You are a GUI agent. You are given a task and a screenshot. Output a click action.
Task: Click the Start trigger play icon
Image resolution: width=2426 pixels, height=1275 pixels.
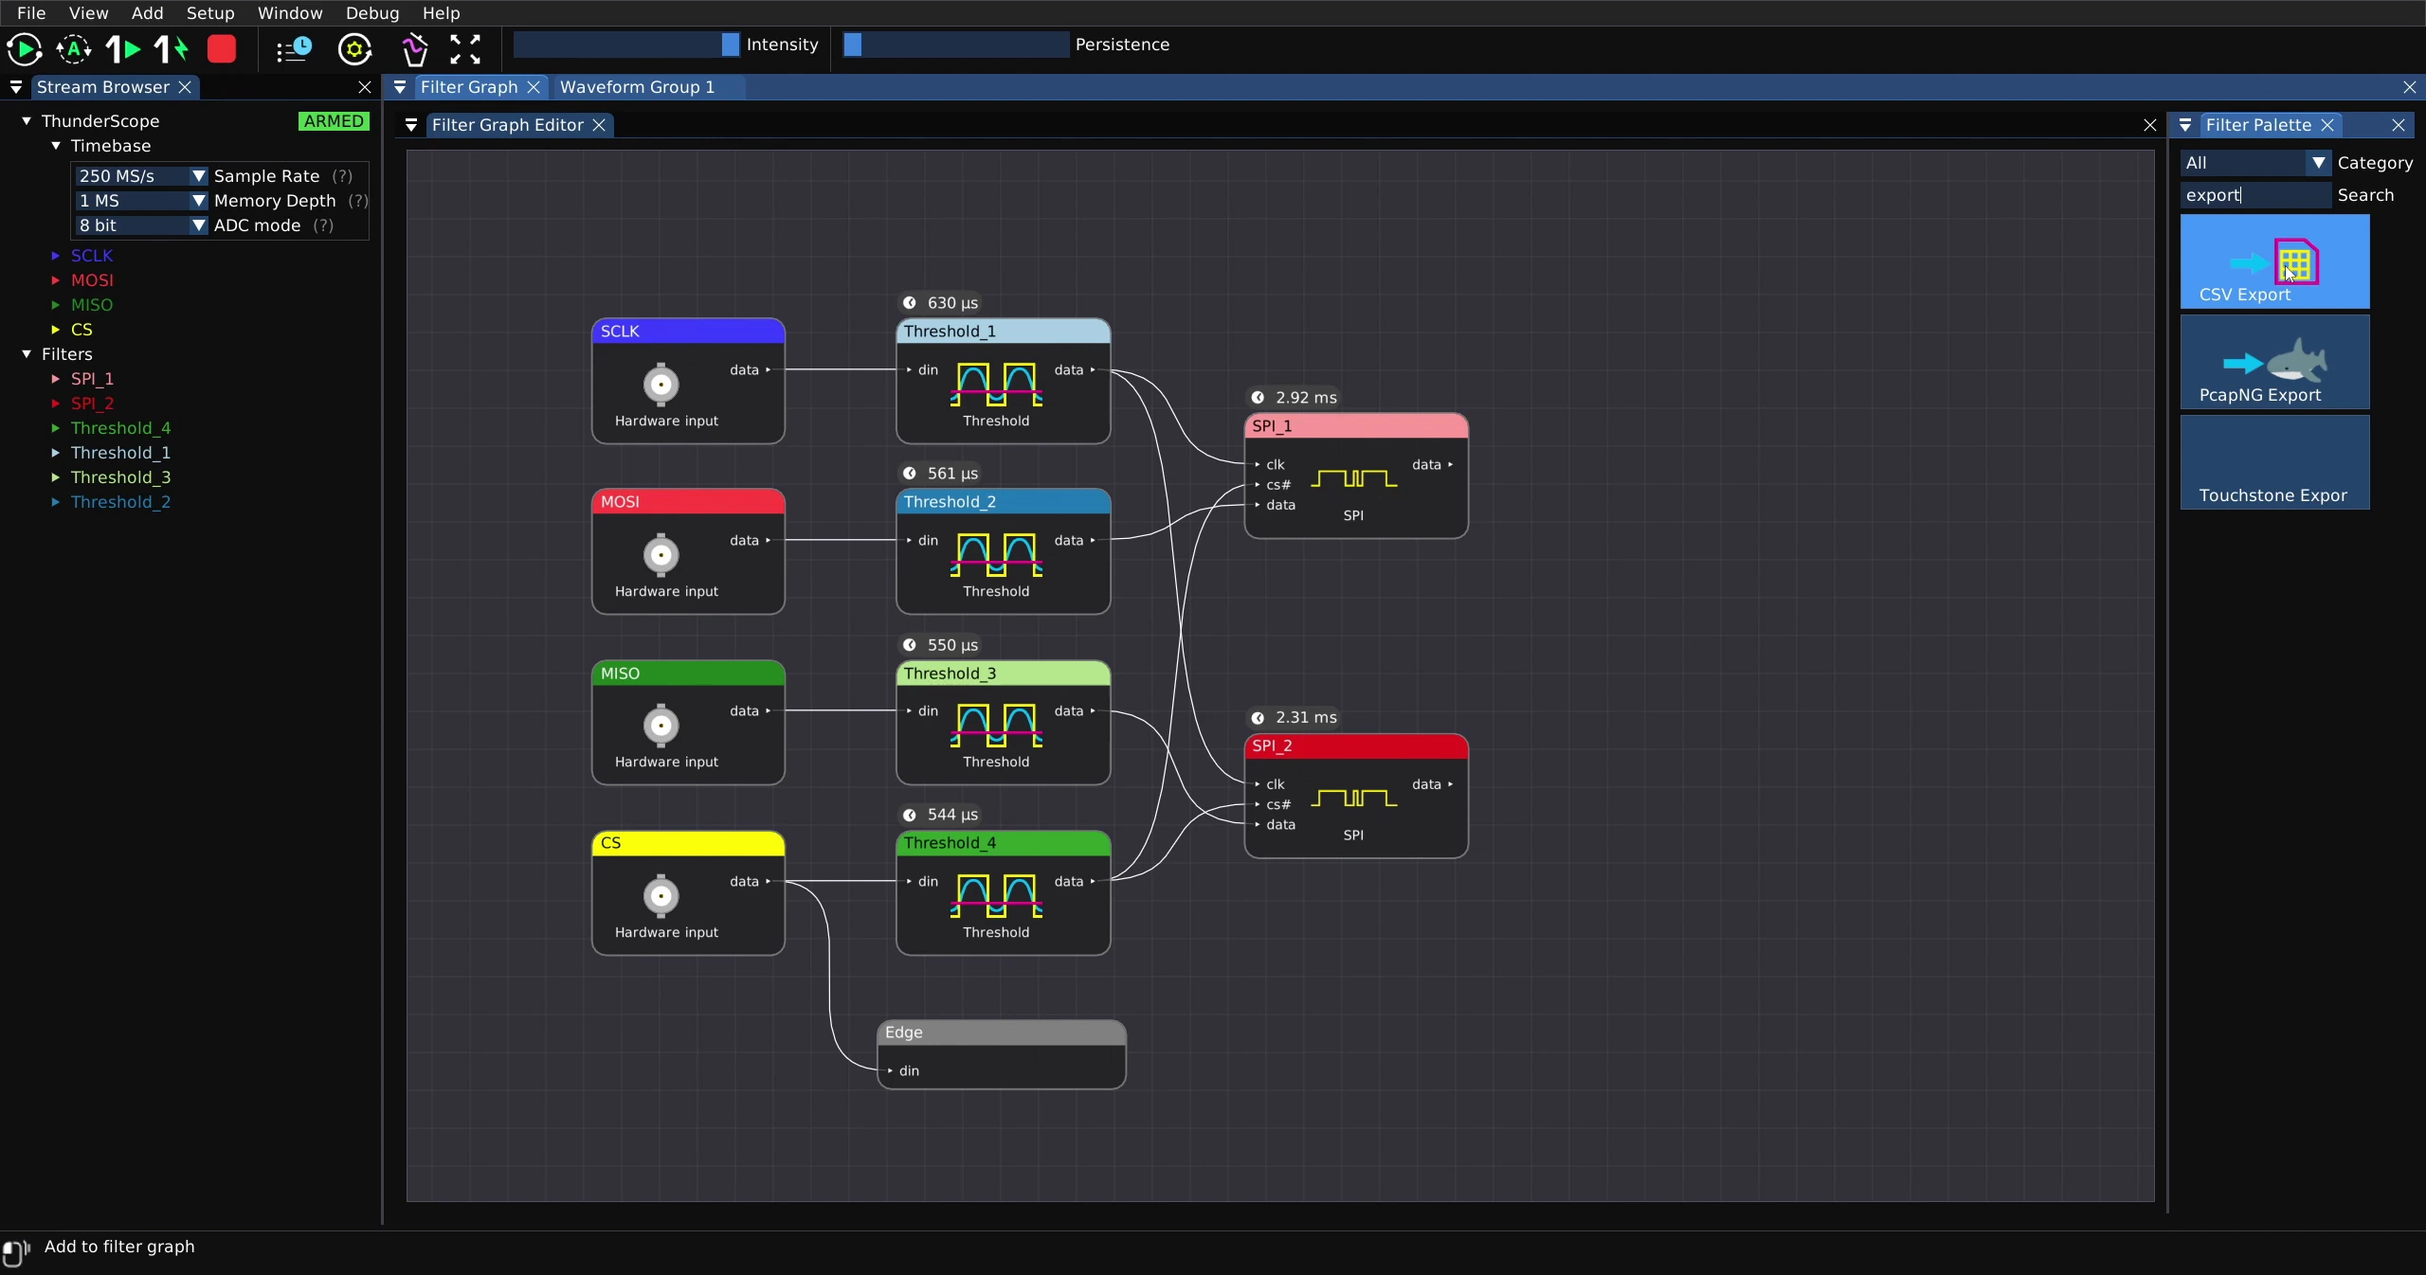(x=25, y=49)
